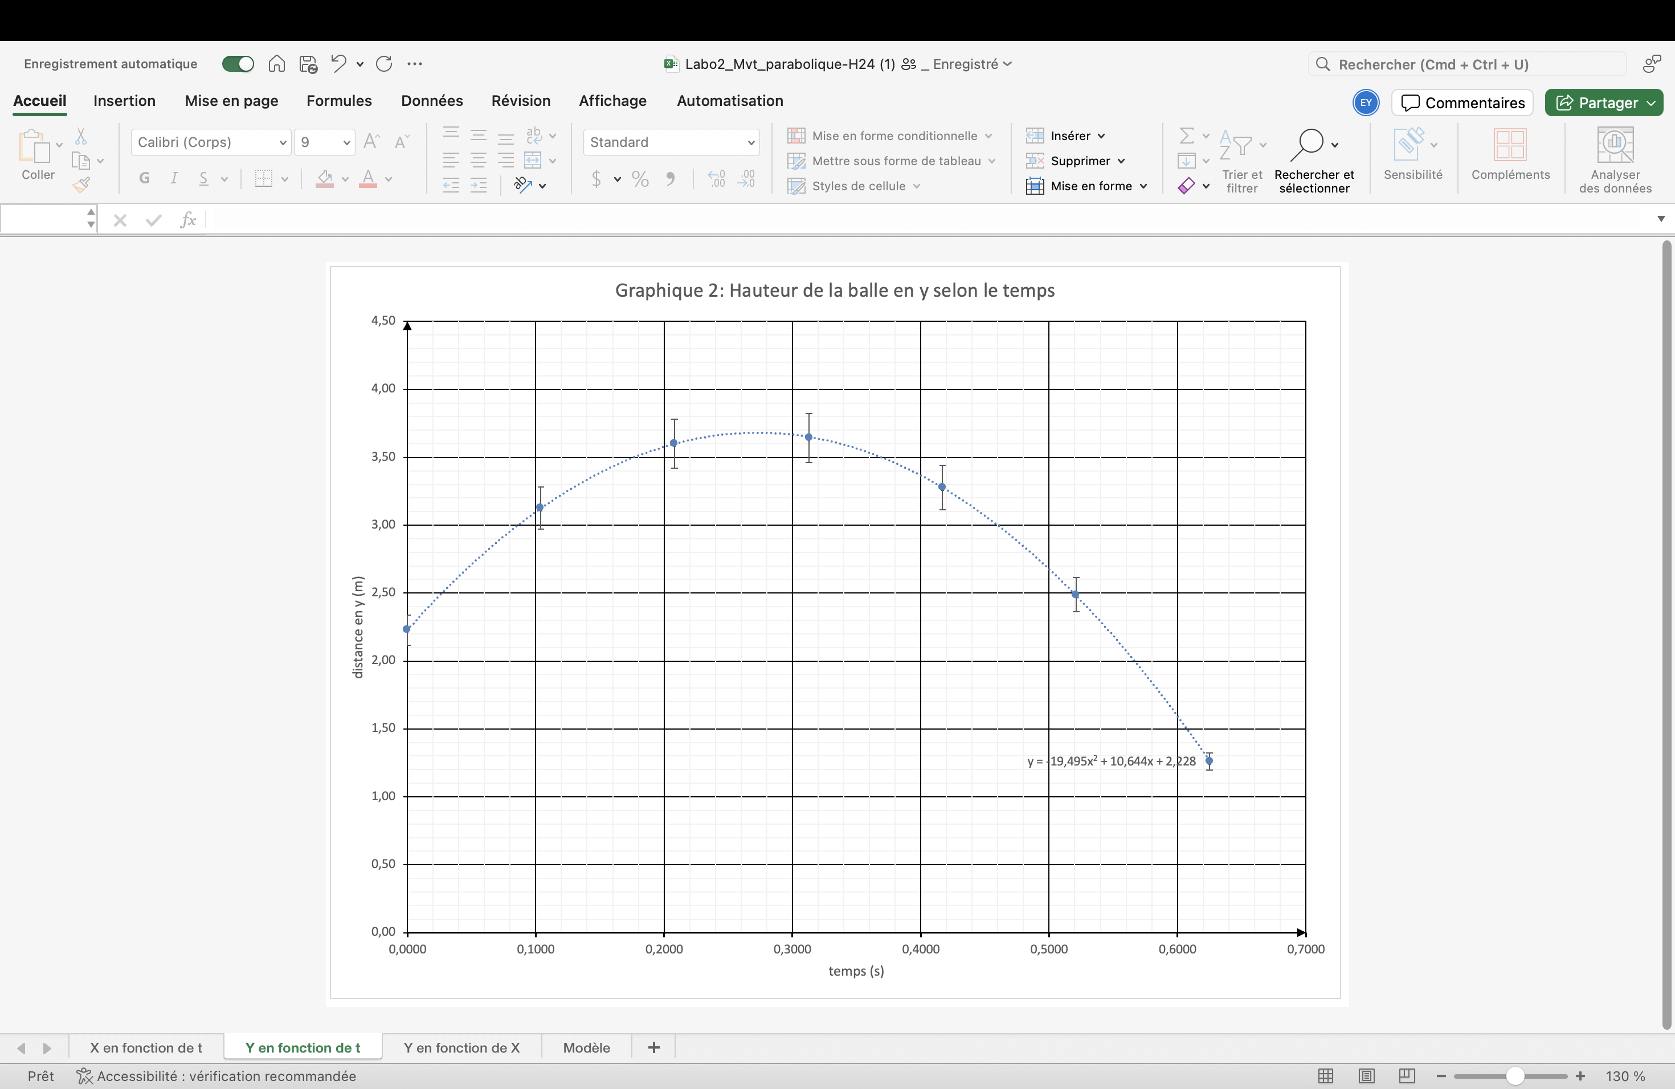
Task: Open the Enregistré file status dropdown
Action: click(972, 64)
